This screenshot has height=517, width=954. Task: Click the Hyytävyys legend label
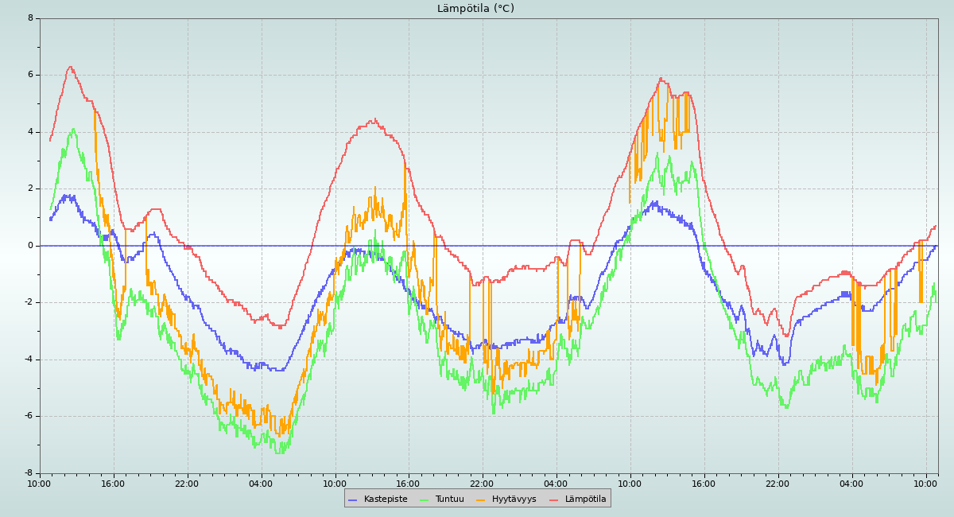(x=514, y=500)
